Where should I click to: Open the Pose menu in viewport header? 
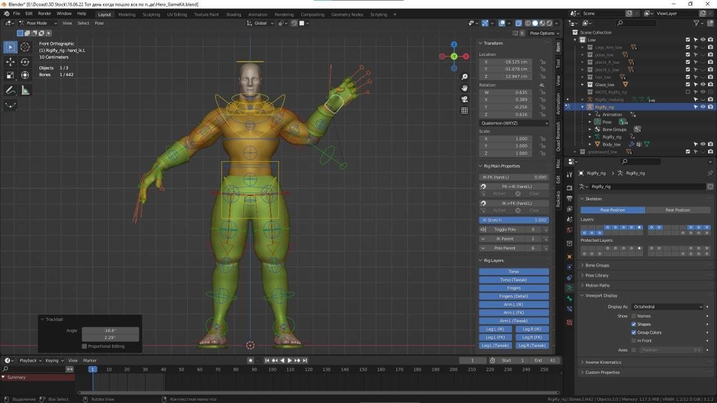click(x=99, y=23)
